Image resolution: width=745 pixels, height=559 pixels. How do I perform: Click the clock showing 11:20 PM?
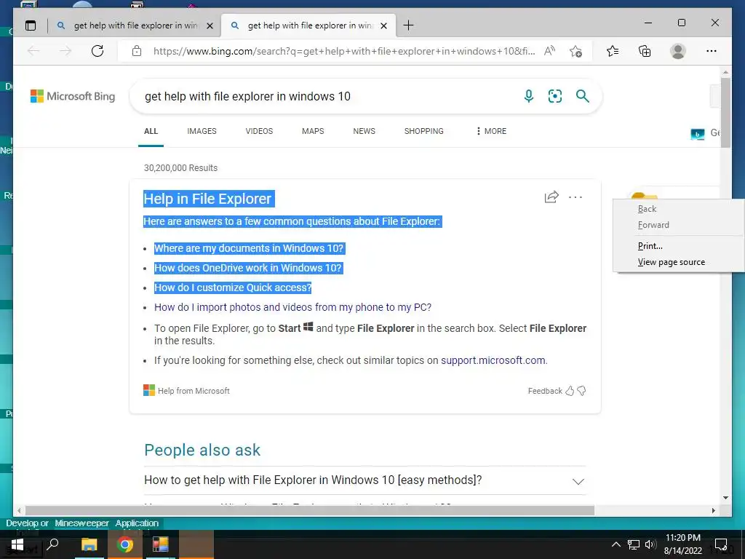[x=682, y=538]
